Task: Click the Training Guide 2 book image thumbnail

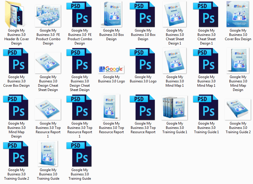Action: (238, 109)
